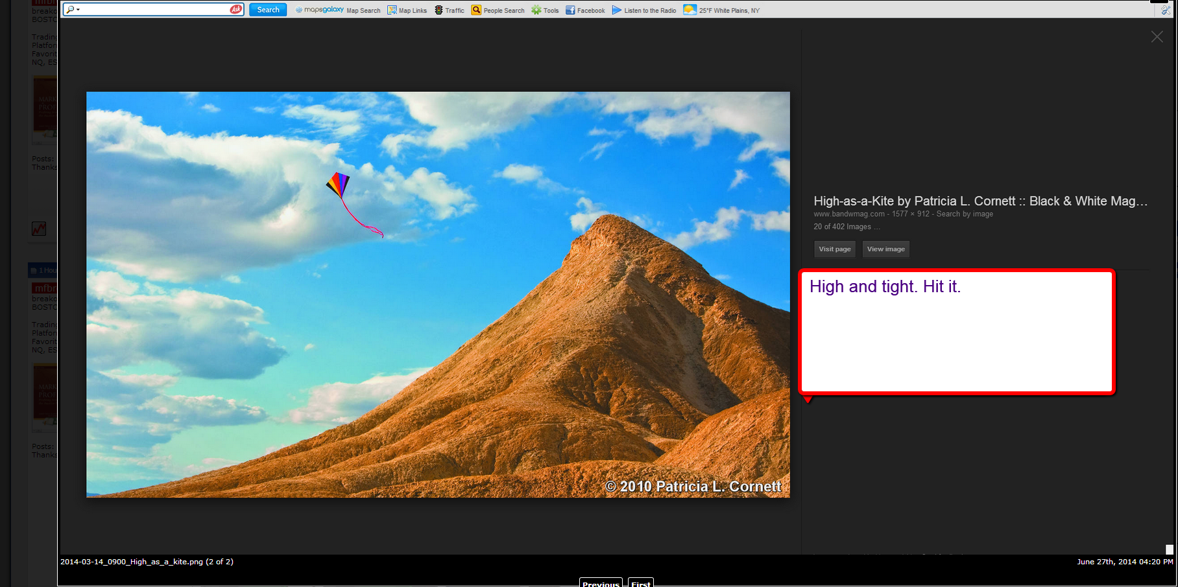Click the toolbar wrench options icon
Image resolution: width=1178 pixels, height=587 pixels.
pyautogui.click(x=1166, y=10)
